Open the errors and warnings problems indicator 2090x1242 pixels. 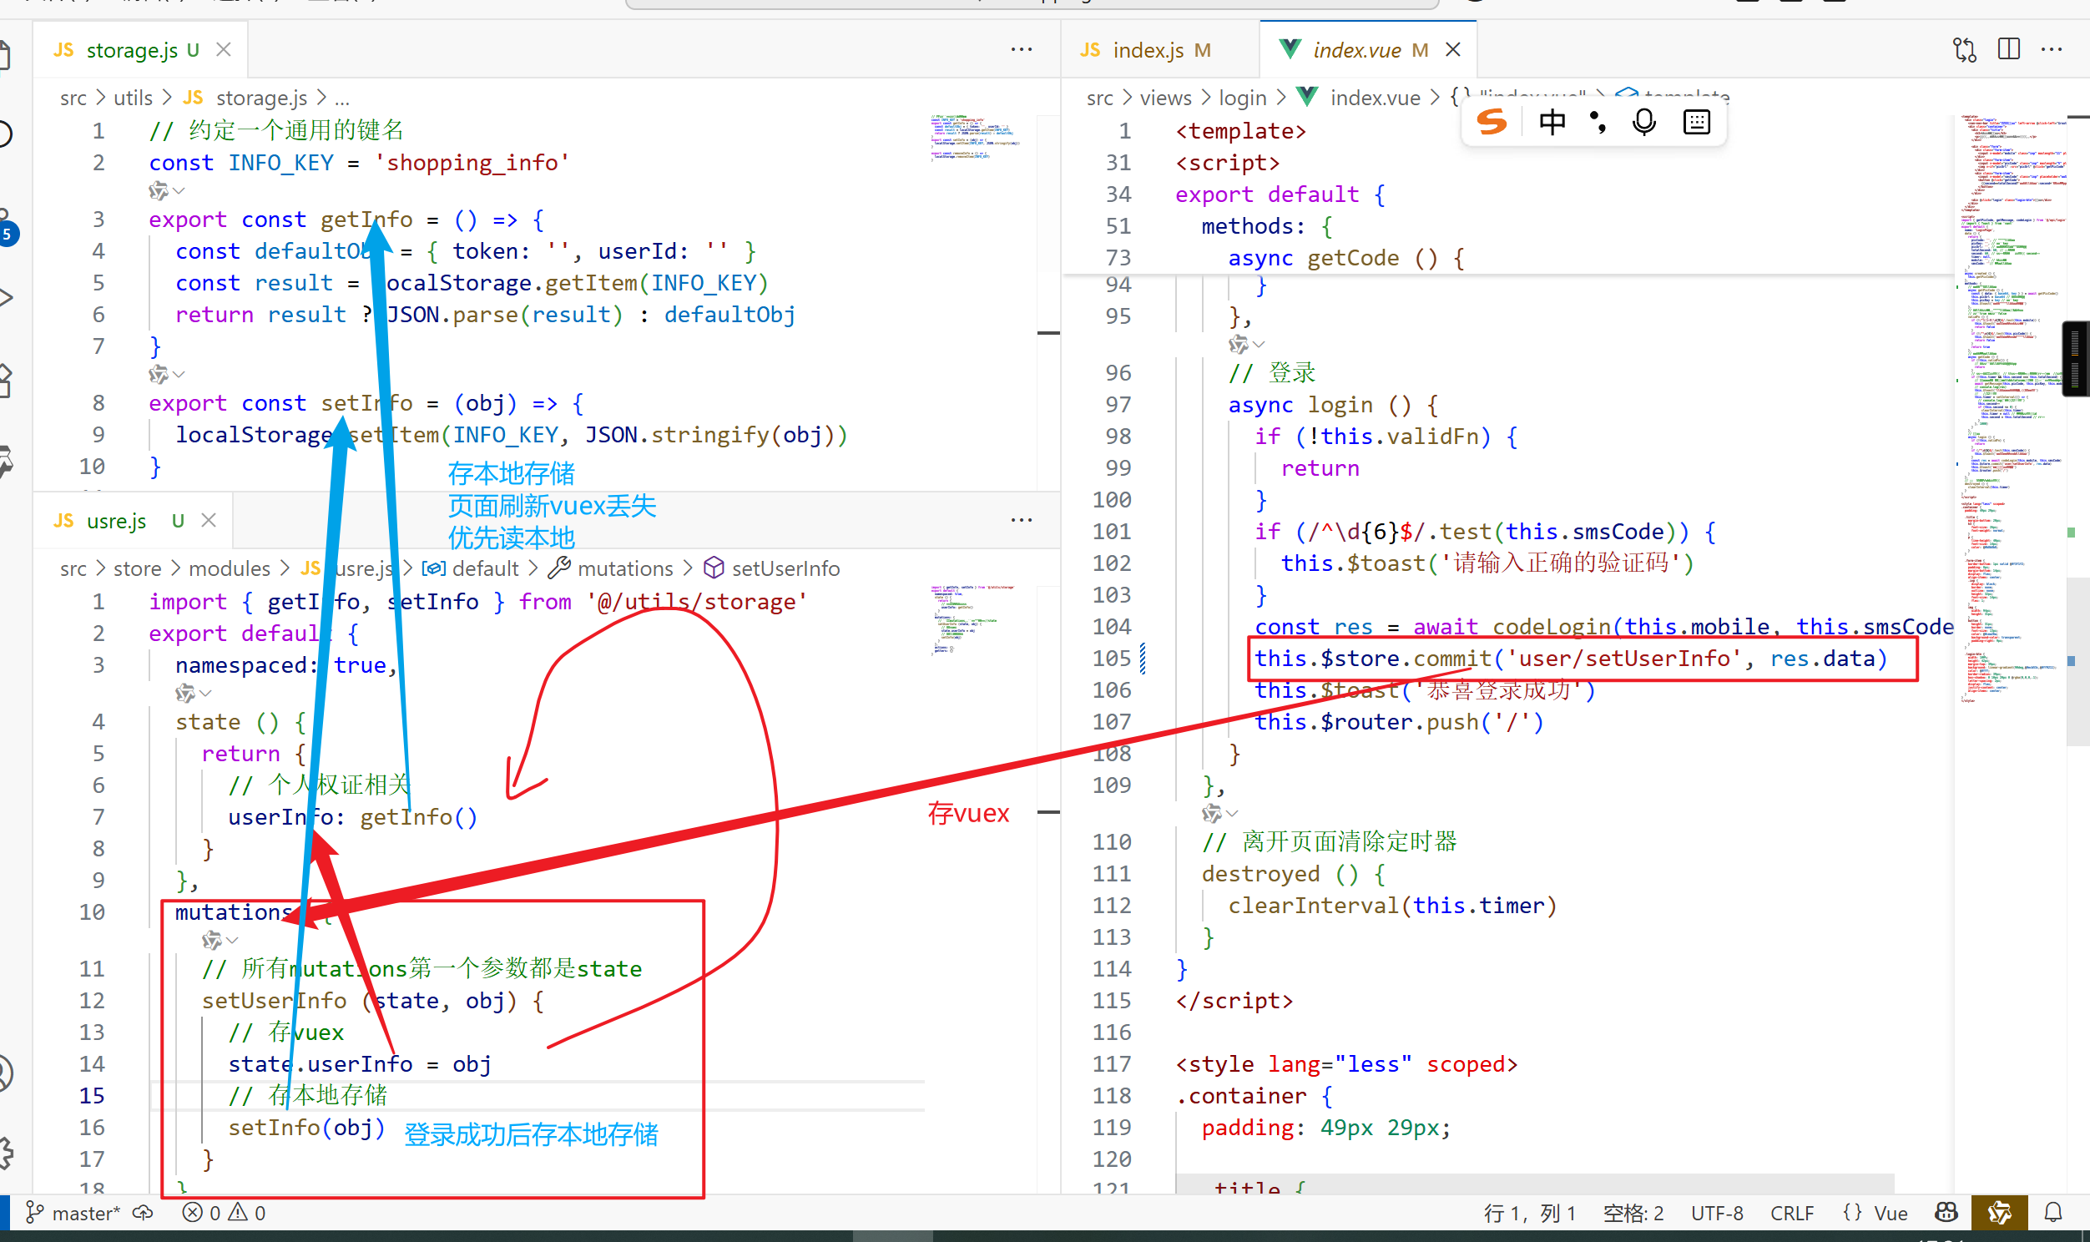pos(225,1212)
